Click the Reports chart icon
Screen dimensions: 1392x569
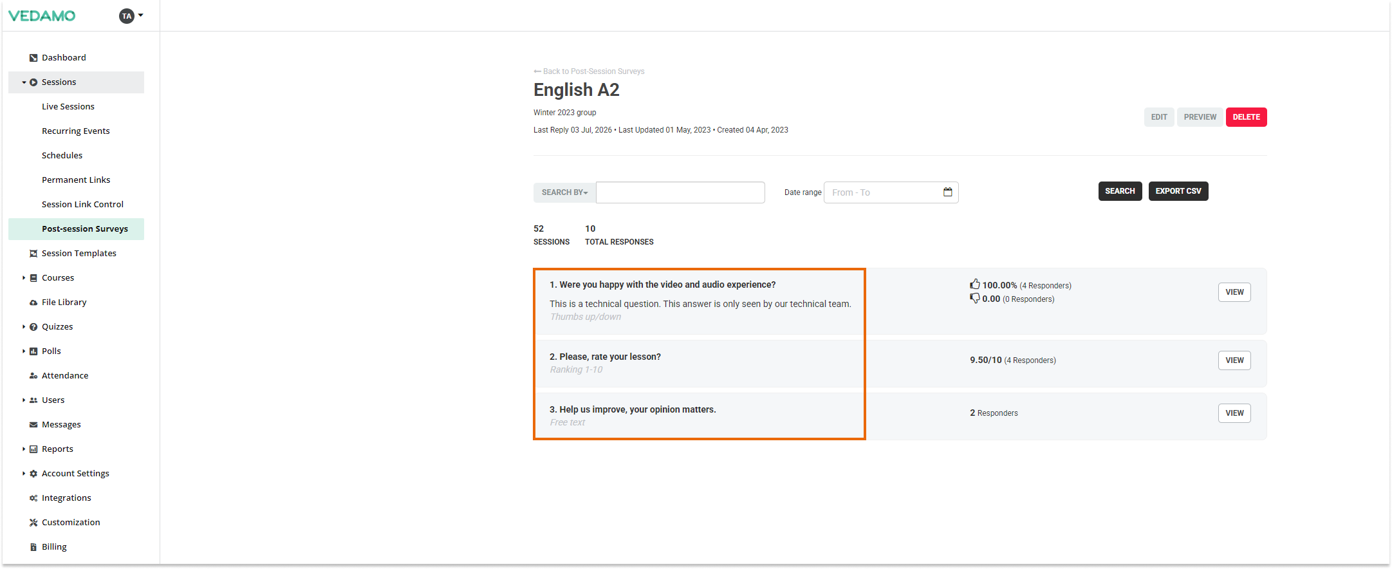click(33, 449)
